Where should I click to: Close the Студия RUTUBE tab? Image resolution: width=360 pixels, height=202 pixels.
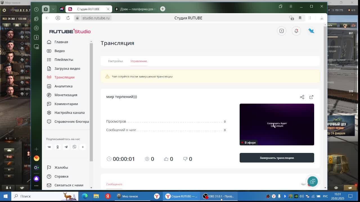pos(108,9)
